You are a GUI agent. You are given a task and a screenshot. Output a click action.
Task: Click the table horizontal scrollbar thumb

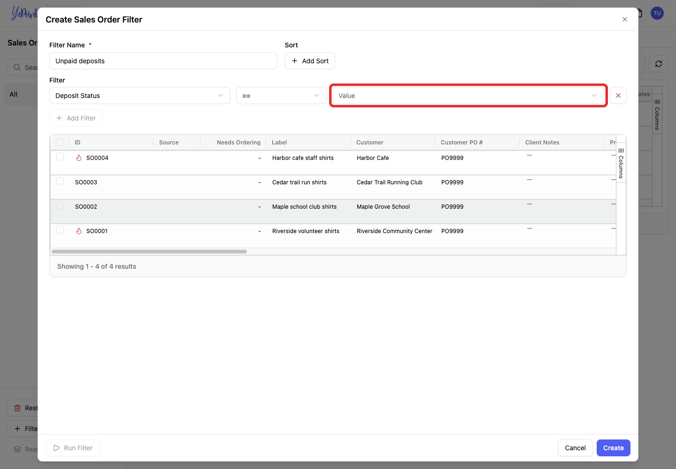click(x=149, y=252)
